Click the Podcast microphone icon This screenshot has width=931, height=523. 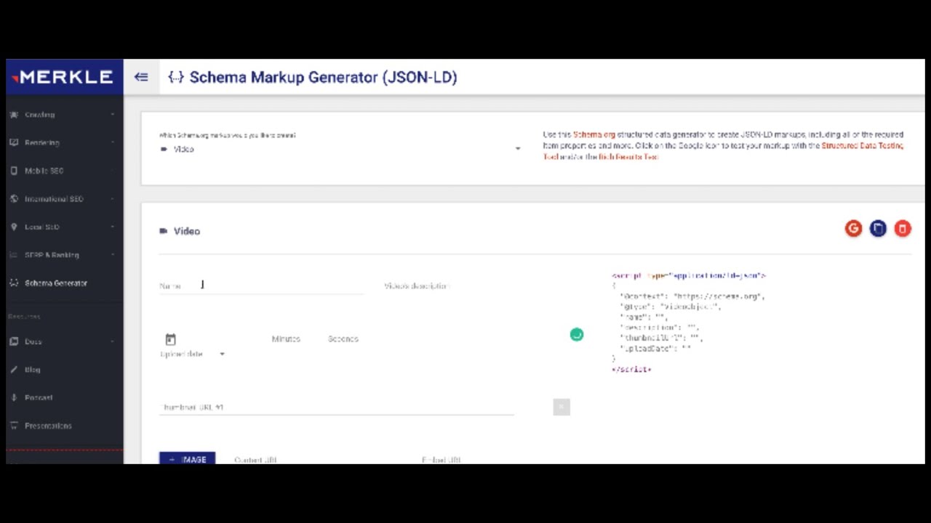click(14, 397)
